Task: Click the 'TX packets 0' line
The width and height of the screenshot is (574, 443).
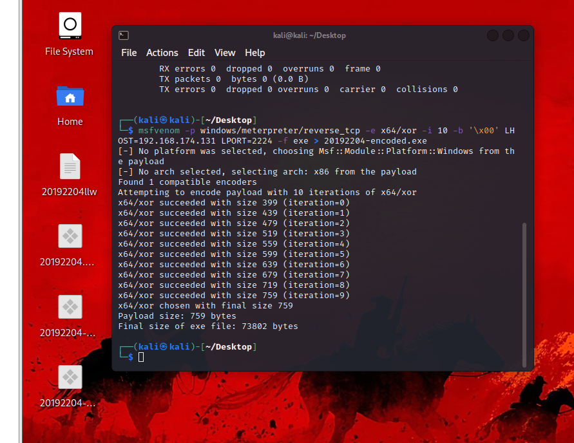Action: pyautogui.click(x=234, y=79)
